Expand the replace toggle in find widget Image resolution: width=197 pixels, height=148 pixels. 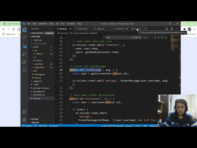pos(104,37)
